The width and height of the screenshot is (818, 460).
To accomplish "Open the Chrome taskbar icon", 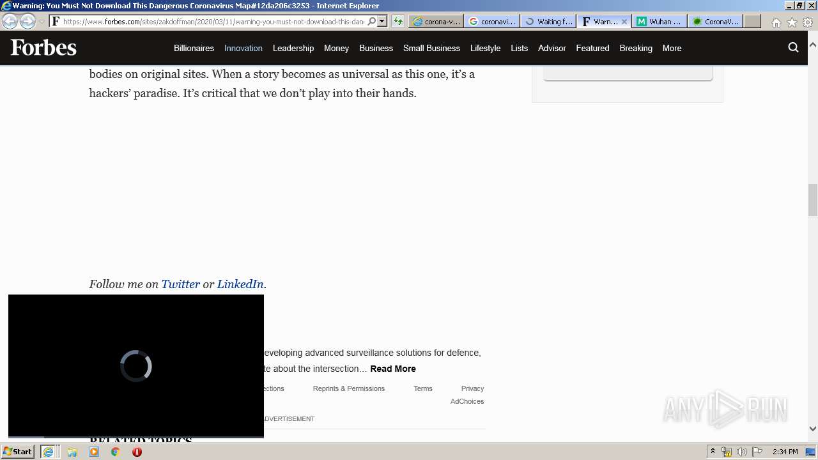I will click(x=116, y=452).
